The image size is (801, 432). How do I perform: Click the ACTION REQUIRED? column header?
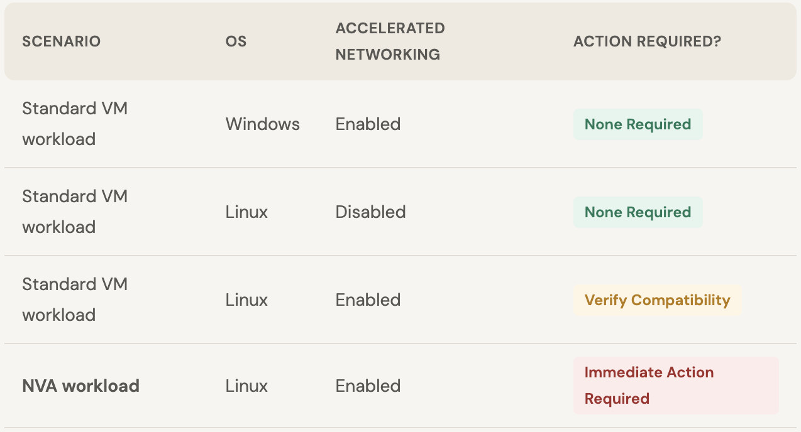[647, 41]
